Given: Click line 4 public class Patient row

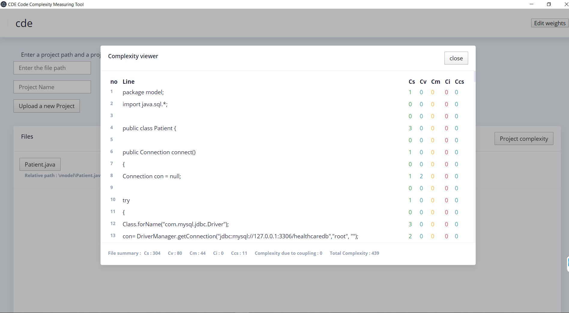Looking at the screenshot, I should pos(149,128).
